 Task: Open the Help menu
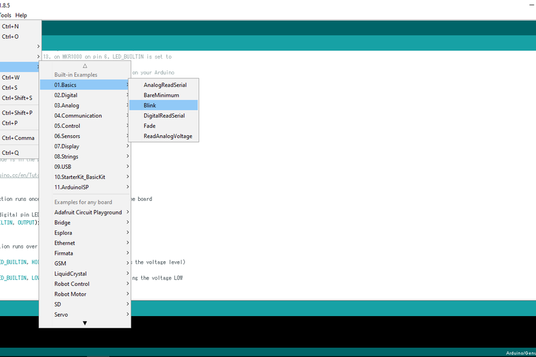(21, 15)
